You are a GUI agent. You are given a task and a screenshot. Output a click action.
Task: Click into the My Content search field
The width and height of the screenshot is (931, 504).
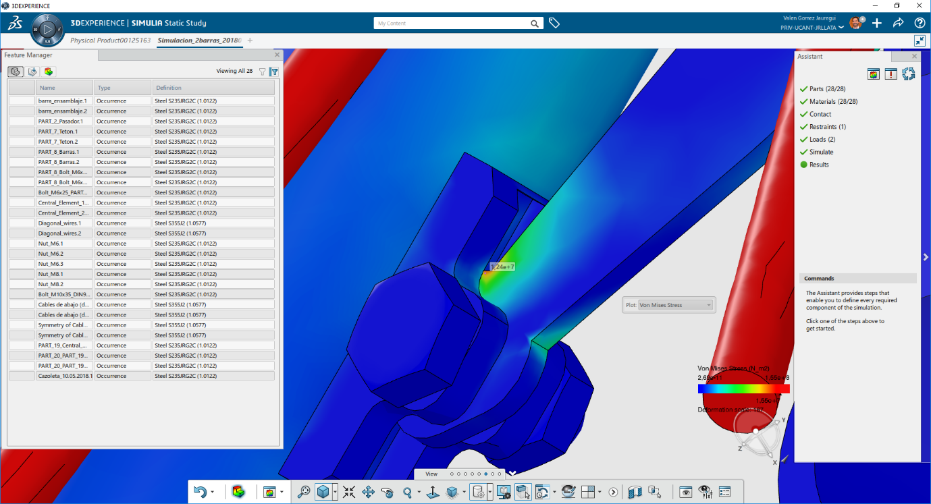pos(451,24)
